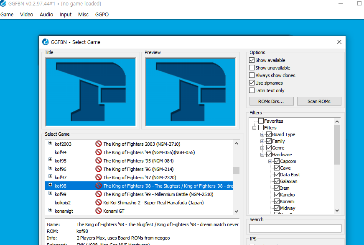Click the red prohibited icon beside kof96

tap(99, 169)
